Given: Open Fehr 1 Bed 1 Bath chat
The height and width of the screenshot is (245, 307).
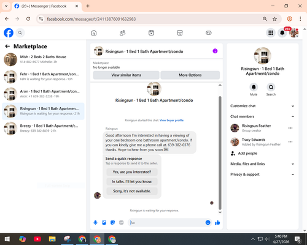Looking at the screenshot, I should 43,77.
